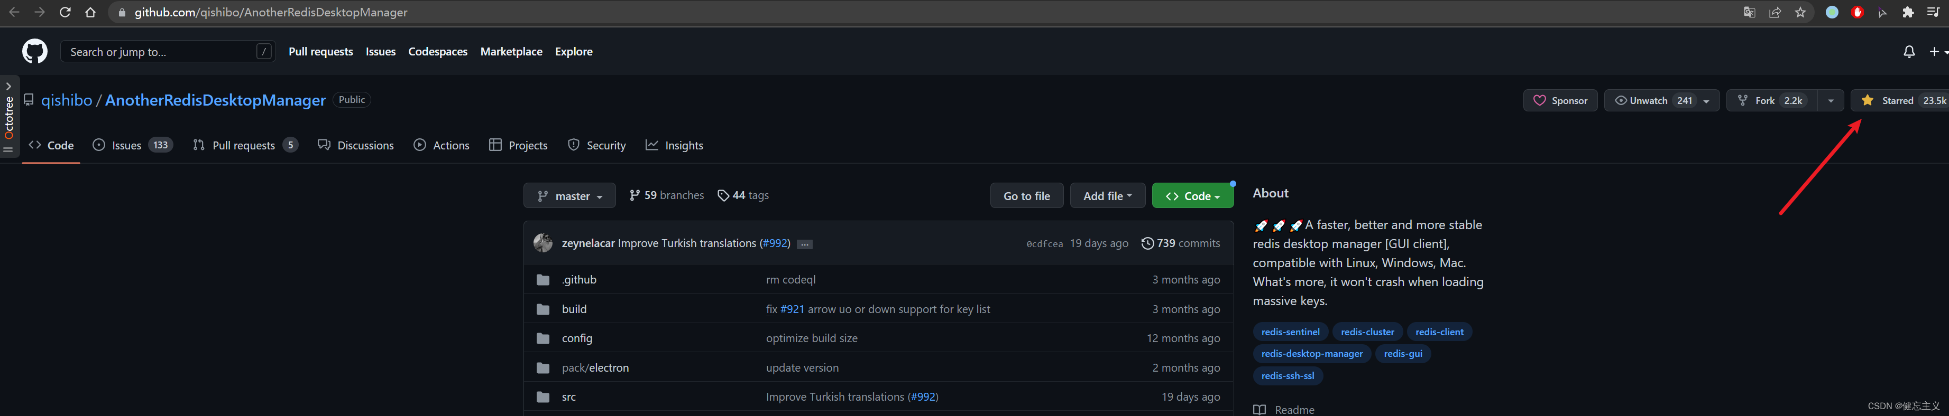Open the 739 commits history link
The image size is (1949, 416).
pos(1180,243)
